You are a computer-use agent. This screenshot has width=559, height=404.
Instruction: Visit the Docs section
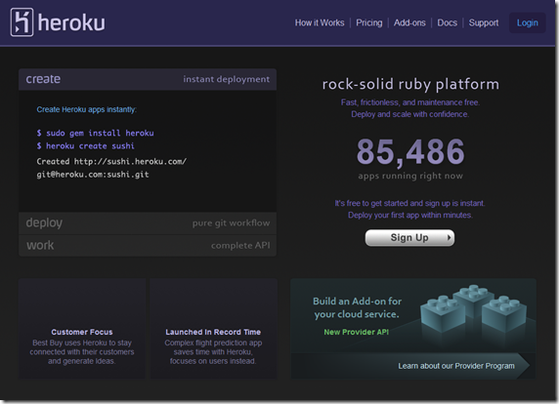click(447, 22)
